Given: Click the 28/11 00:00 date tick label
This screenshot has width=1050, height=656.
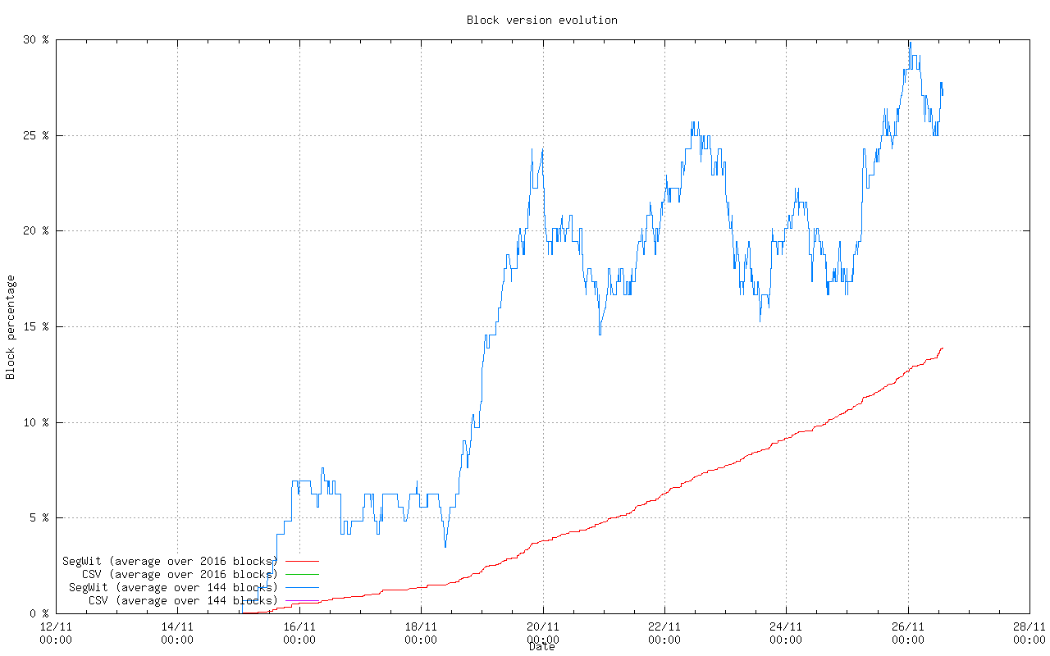Looking at the screenshot, I should point(1029,633).
